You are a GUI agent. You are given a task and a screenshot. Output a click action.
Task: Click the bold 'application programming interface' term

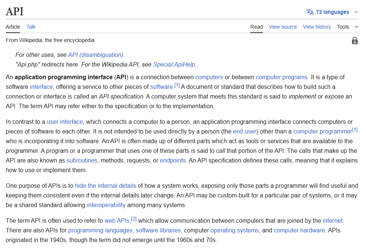point(64,77)
